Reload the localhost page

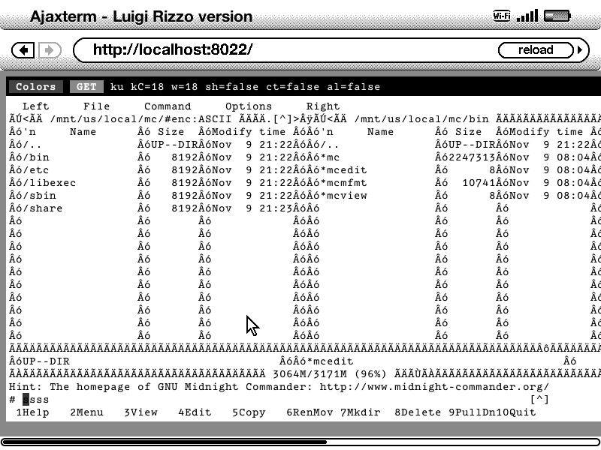point(536,50)
